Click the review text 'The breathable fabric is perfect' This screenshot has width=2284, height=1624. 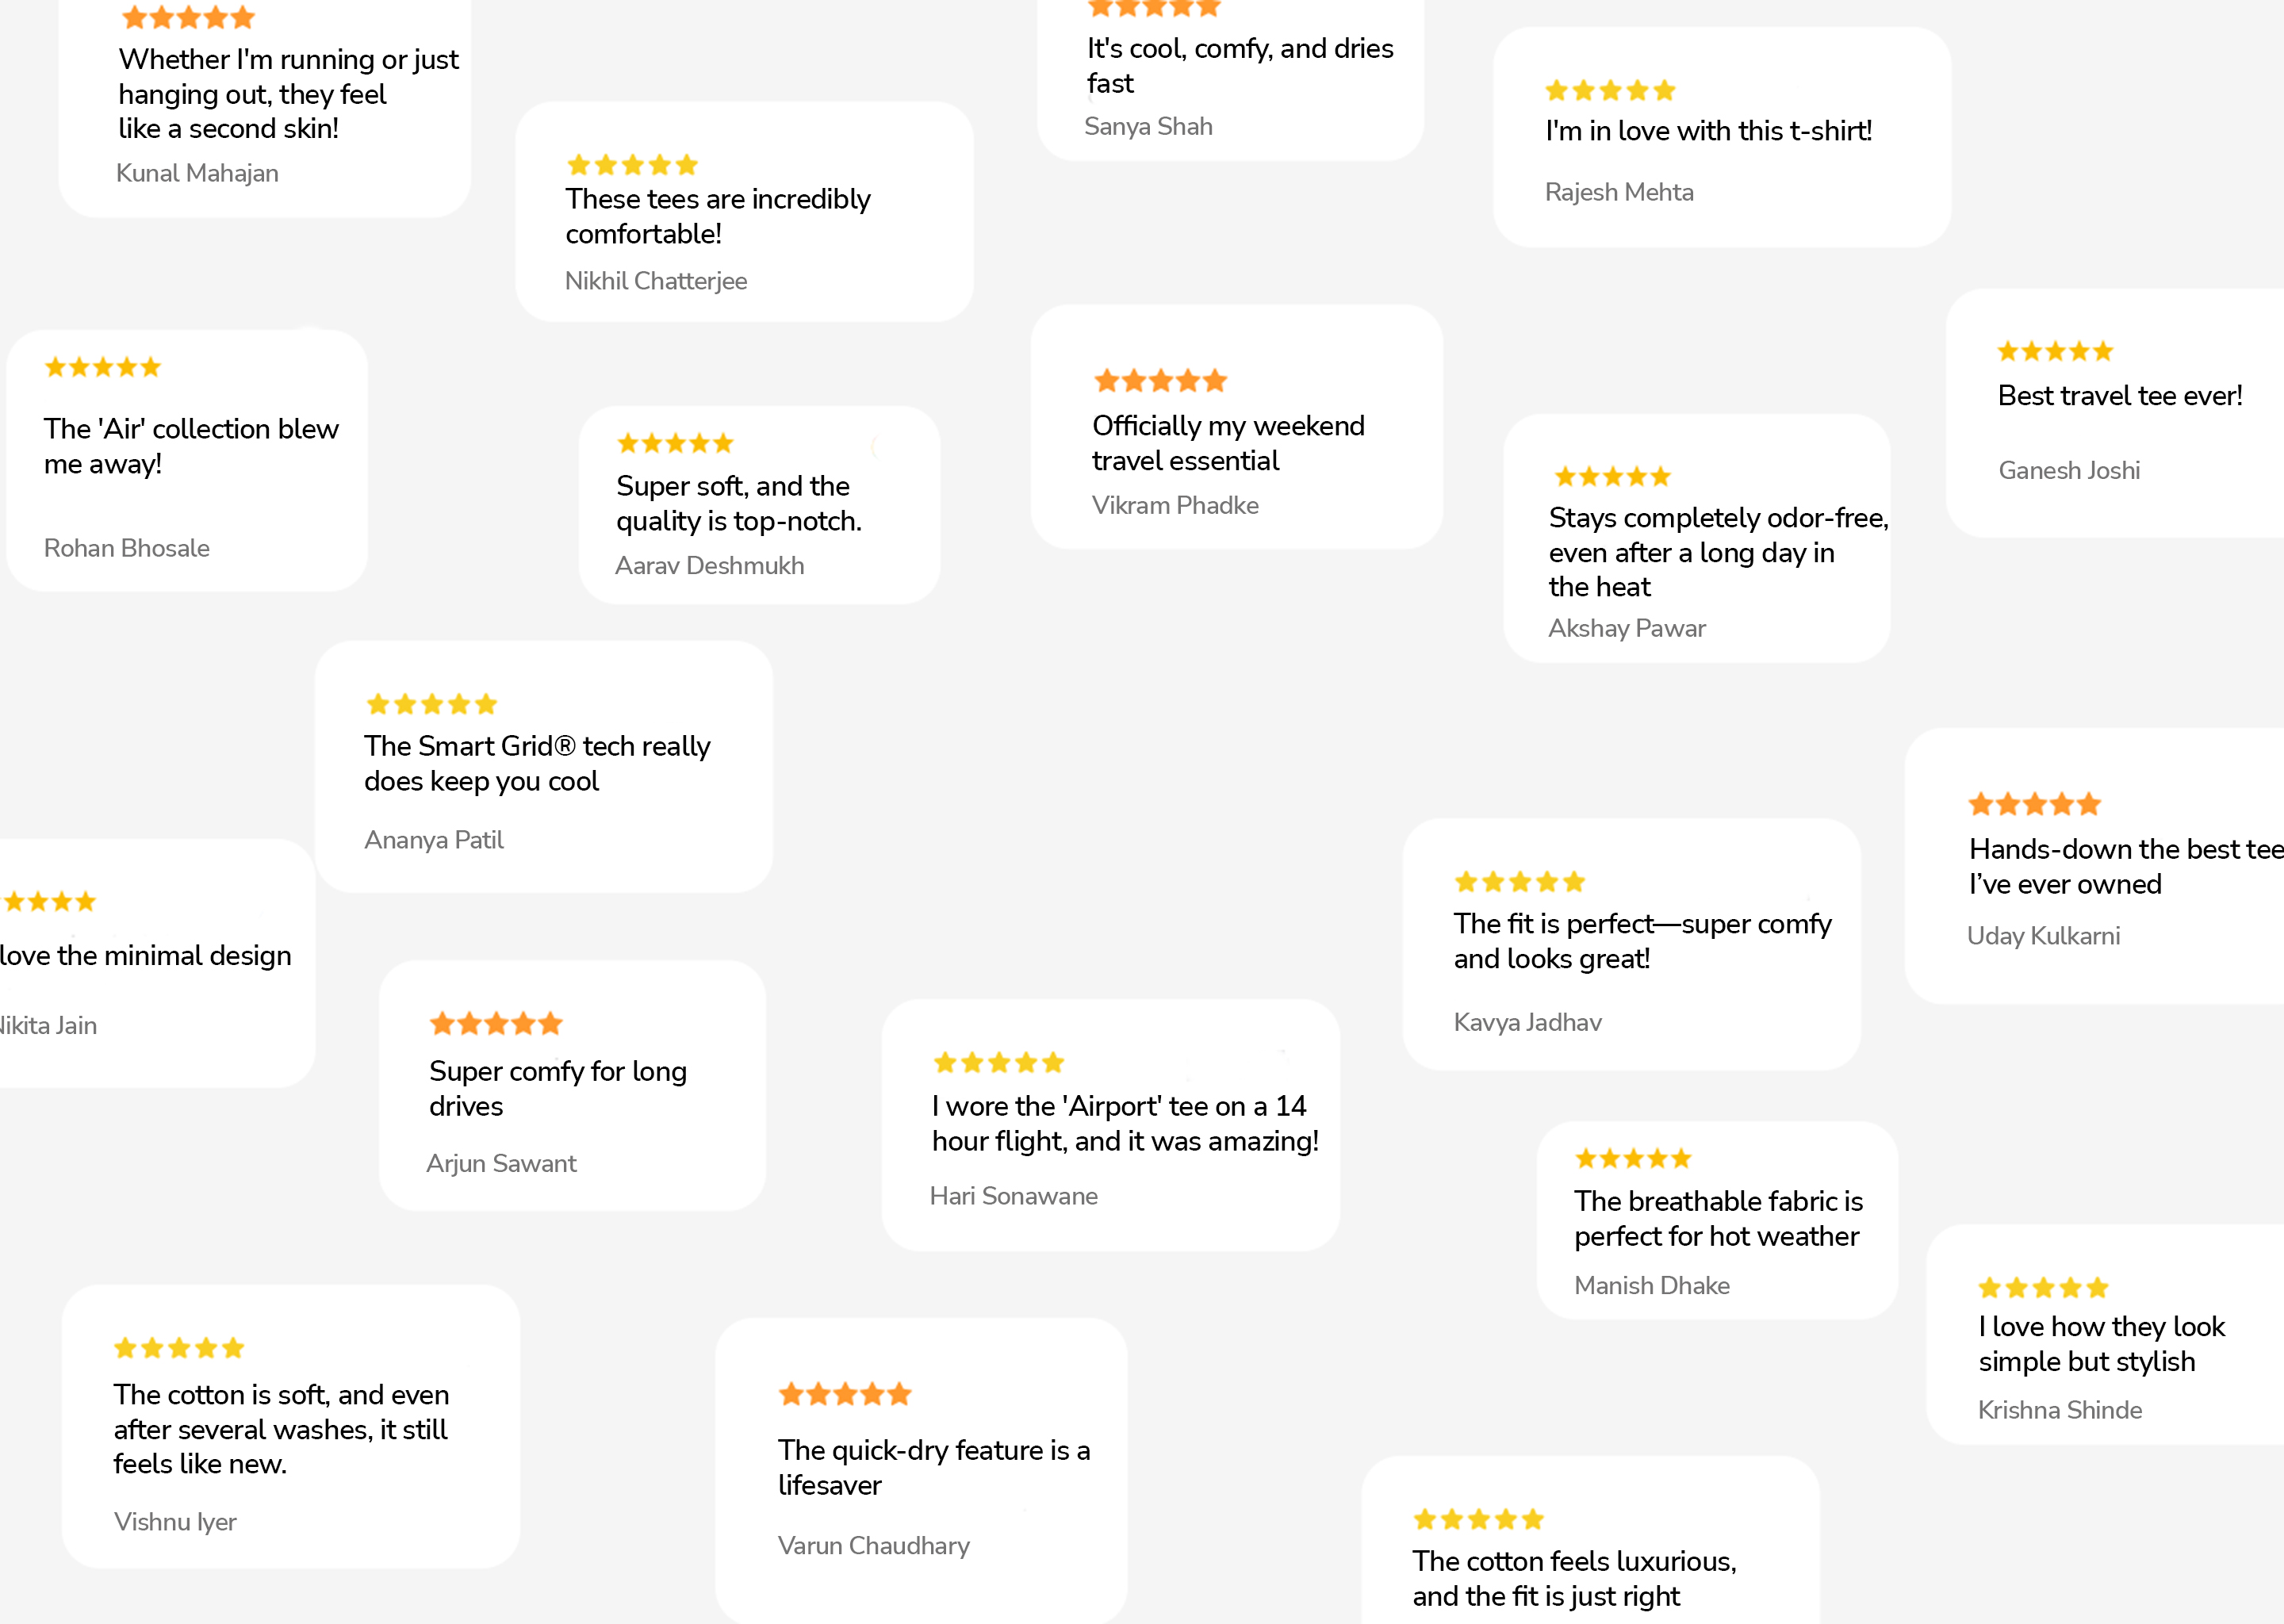point(1718,1218)
